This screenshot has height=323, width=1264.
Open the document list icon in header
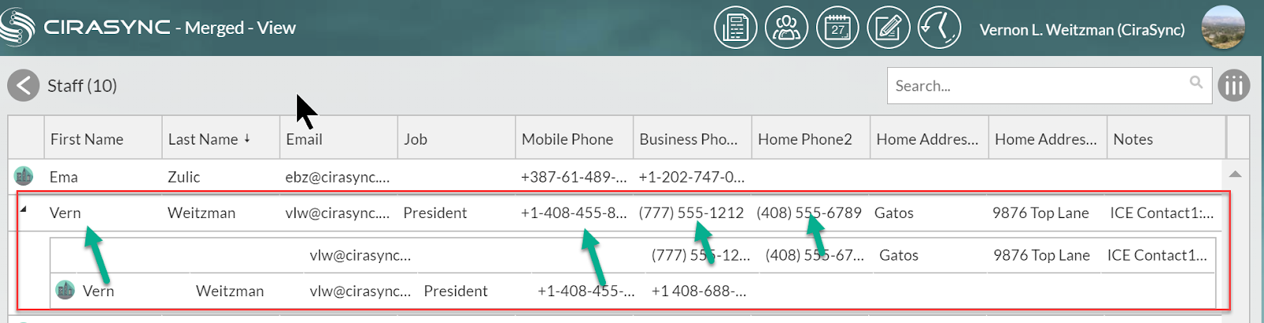[x=735, y=28]
